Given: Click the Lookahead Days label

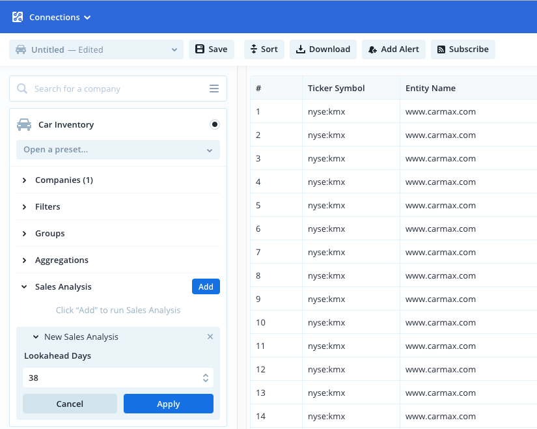Looking at the screenshot, I should coord(57,355).
